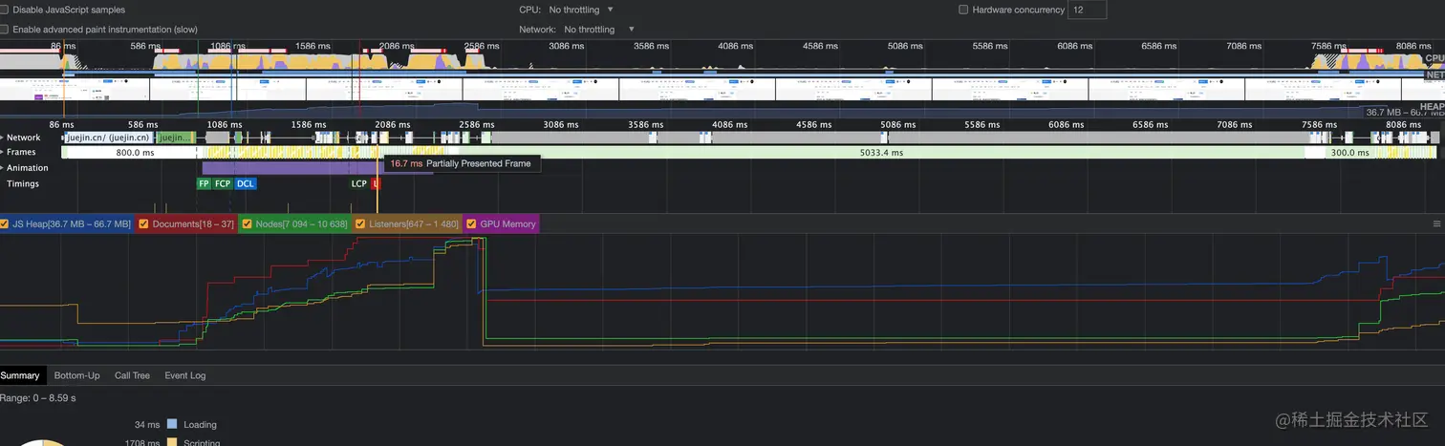Viewport: 1445px width, 446px height.
Task: Expand the Network track
Action: (x=3, y=138)
